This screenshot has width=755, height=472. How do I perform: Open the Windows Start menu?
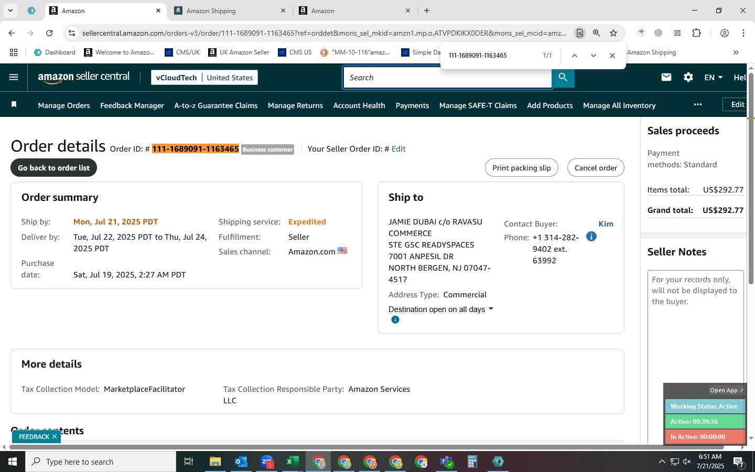tap(13, 462)
